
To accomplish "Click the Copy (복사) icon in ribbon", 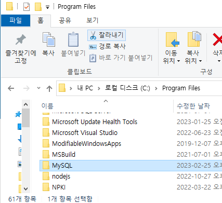I will [x=49, y=39].
